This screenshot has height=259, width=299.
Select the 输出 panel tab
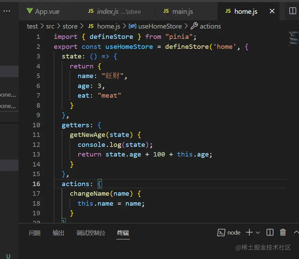point(59,233)
